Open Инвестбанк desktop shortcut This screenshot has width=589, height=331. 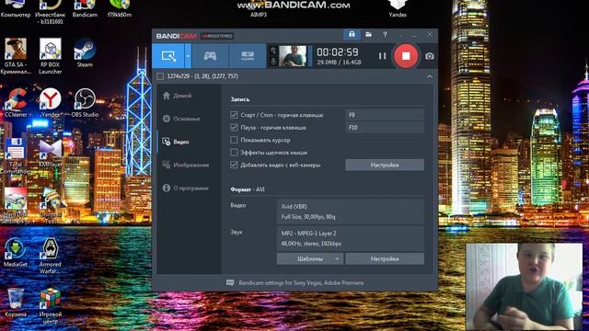coord(50,12)
